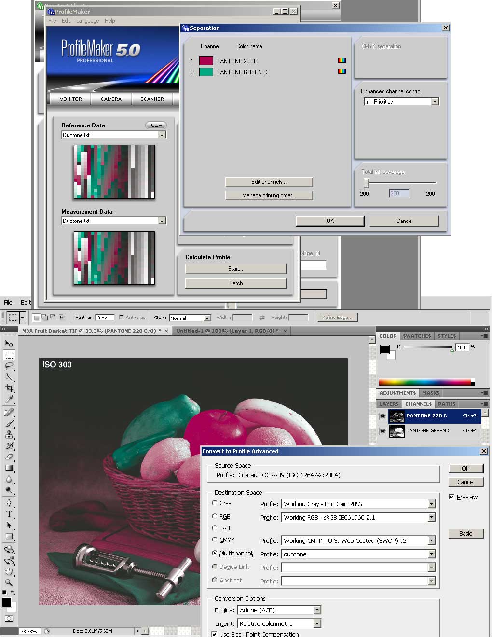This screenshot has width=492, height=637.
Task: Switch to MASKS panel tab
Action: pos(431,393)
